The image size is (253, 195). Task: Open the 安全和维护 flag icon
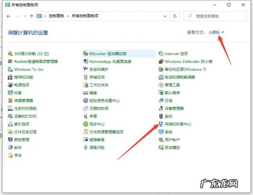86,69
